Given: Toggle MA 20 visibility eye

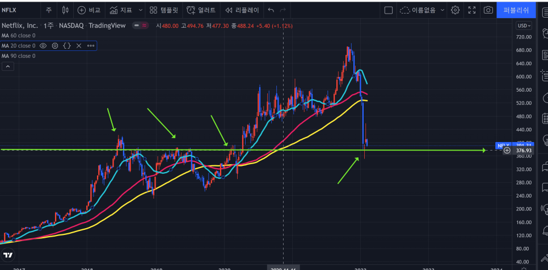Looking at the screenshot, I should point(43,46).
